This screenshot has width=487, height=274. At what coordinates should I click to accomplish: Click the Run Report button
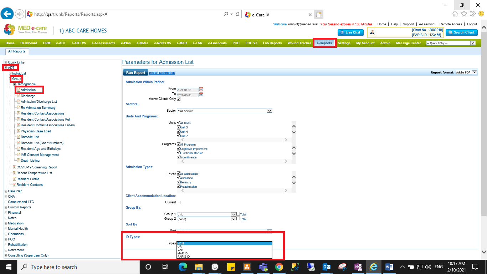[135, 73]
